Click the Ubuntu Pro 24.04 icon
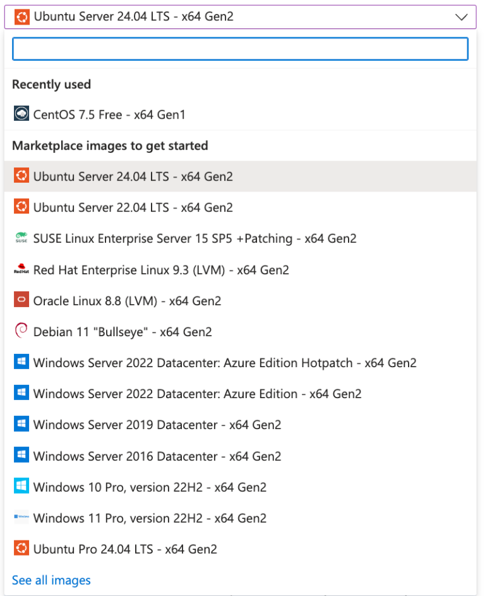Viewport: 485px width, 596px height. click(21, 549)
